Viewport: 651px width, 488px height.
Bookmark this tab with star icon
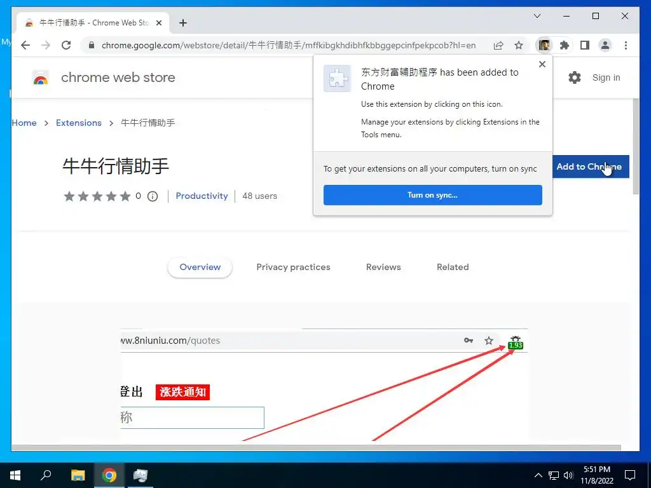(519, 45)
